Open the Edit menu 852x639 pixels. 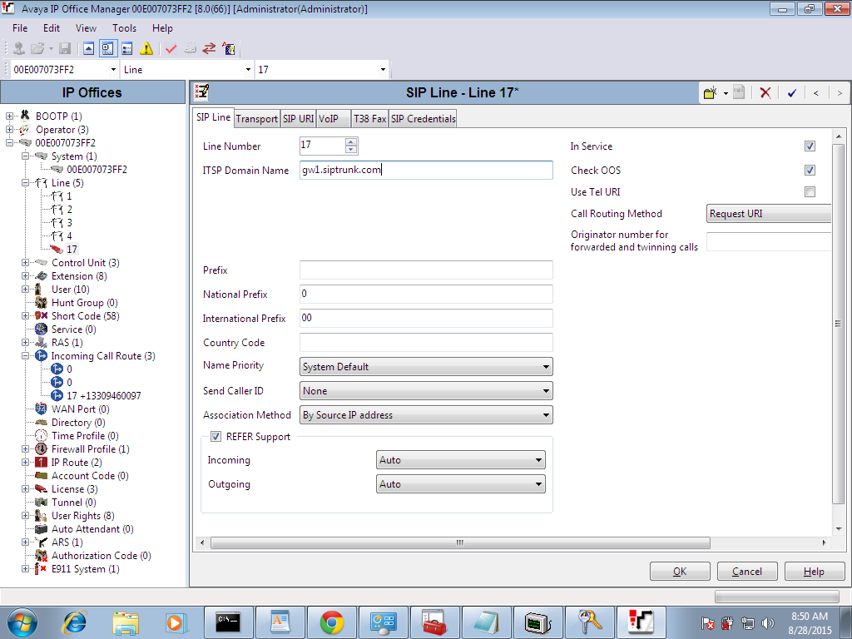pyautogui.click(x=52, y=28)
